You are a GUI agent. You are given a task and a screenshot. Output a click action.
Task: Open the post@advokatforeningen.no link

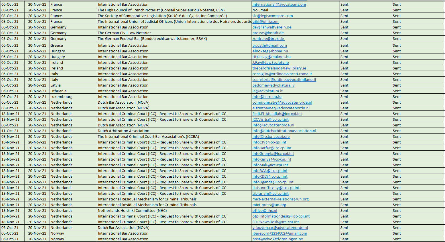[278, 239]
